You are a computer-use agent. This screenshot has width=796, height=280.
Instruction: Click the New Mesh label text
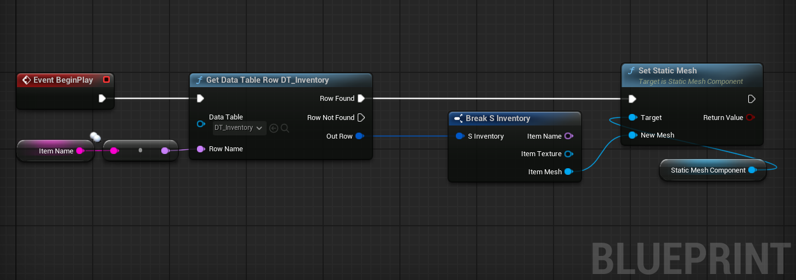[658, 135]
